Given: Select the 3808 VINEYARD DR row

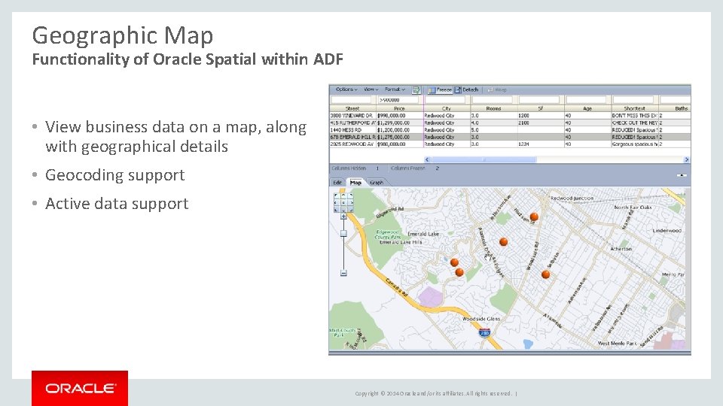Looking at the screenshot, I should pos(510,116).
